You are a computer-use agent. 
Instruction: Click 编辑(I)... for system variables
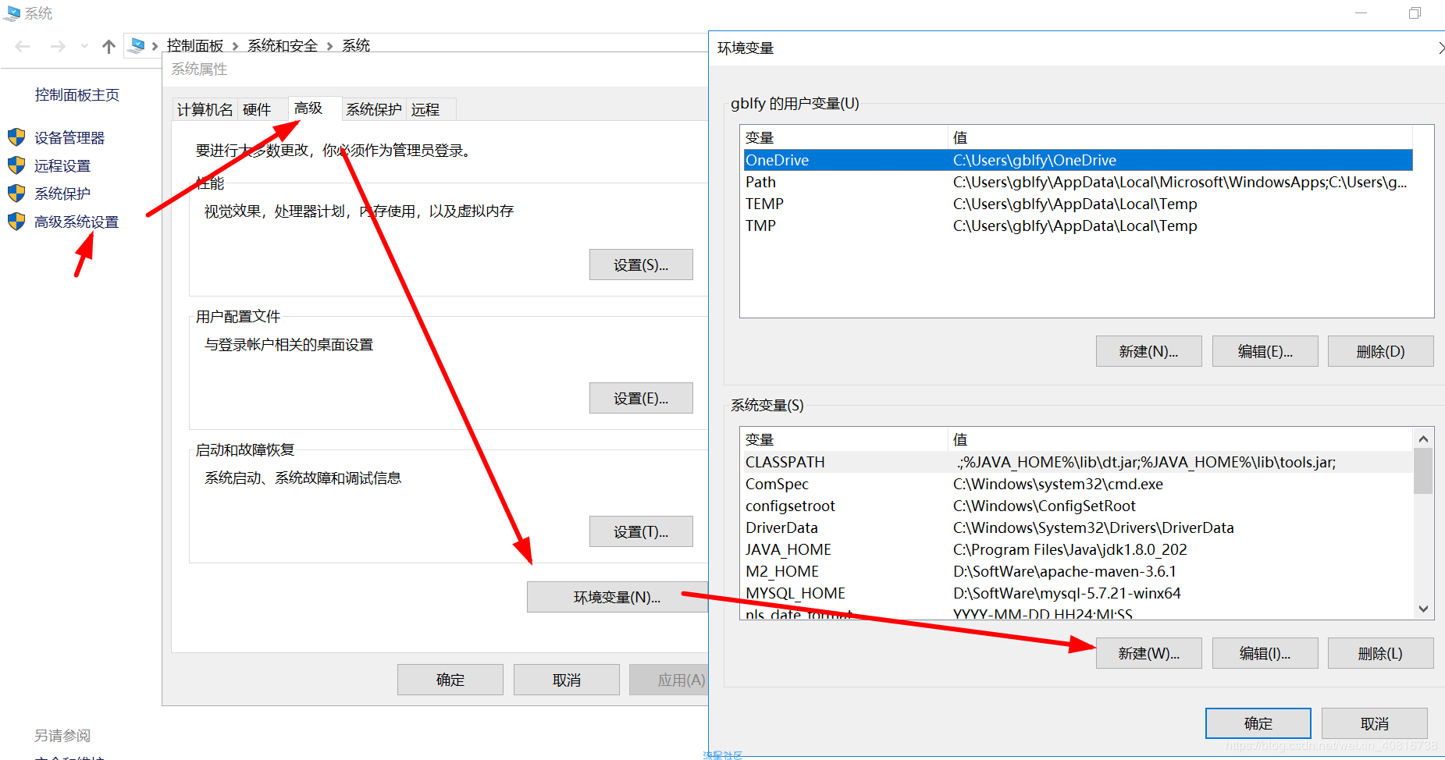1265,654
